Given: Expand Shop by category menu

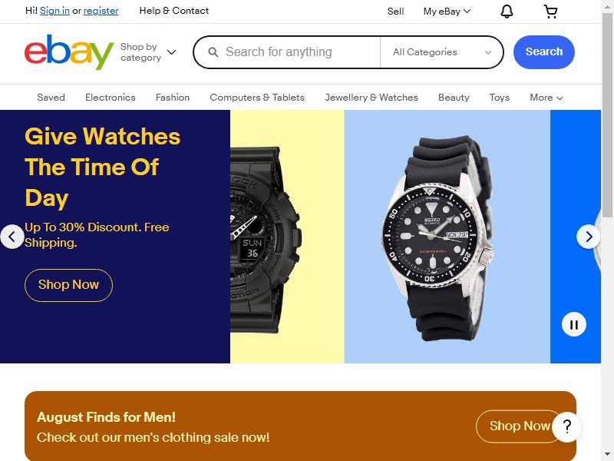Looking at the screenshot, I should (x=148, y=52).
